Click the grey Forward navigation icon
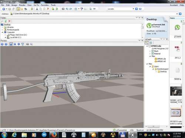The width and height of the screenshot is (185, 138). coord(10,9)
